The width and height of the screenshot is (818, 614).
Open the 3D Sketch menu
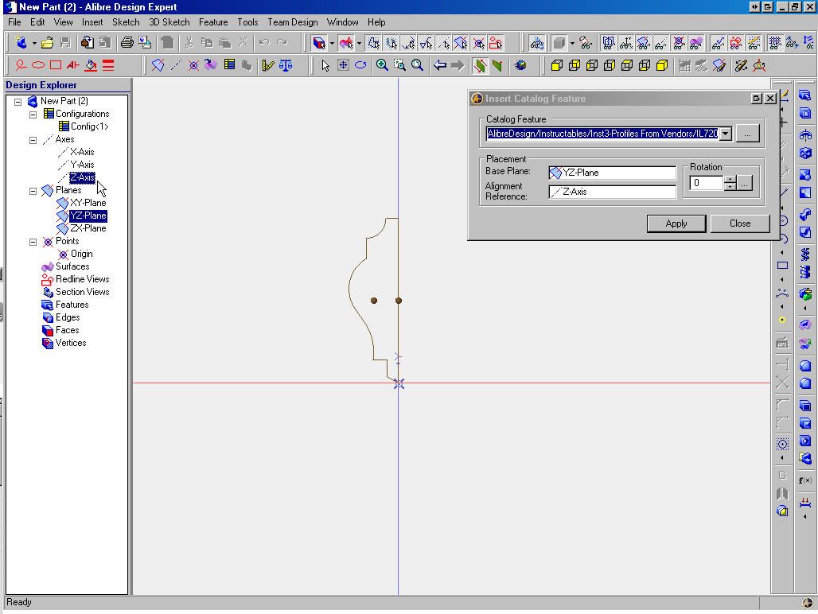pos(169,22)
